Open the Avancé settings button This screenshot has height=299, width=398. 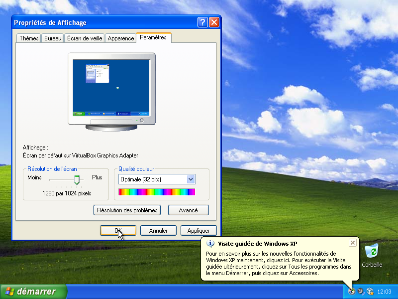188,210
